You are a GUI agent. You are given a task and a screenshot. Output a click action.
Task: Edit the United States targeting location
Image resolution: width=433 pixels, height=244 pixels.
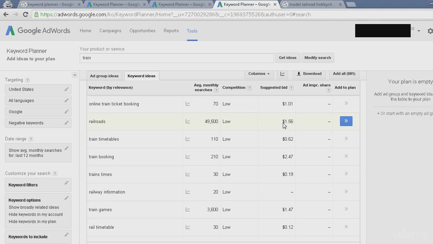[x=67, y=89]
